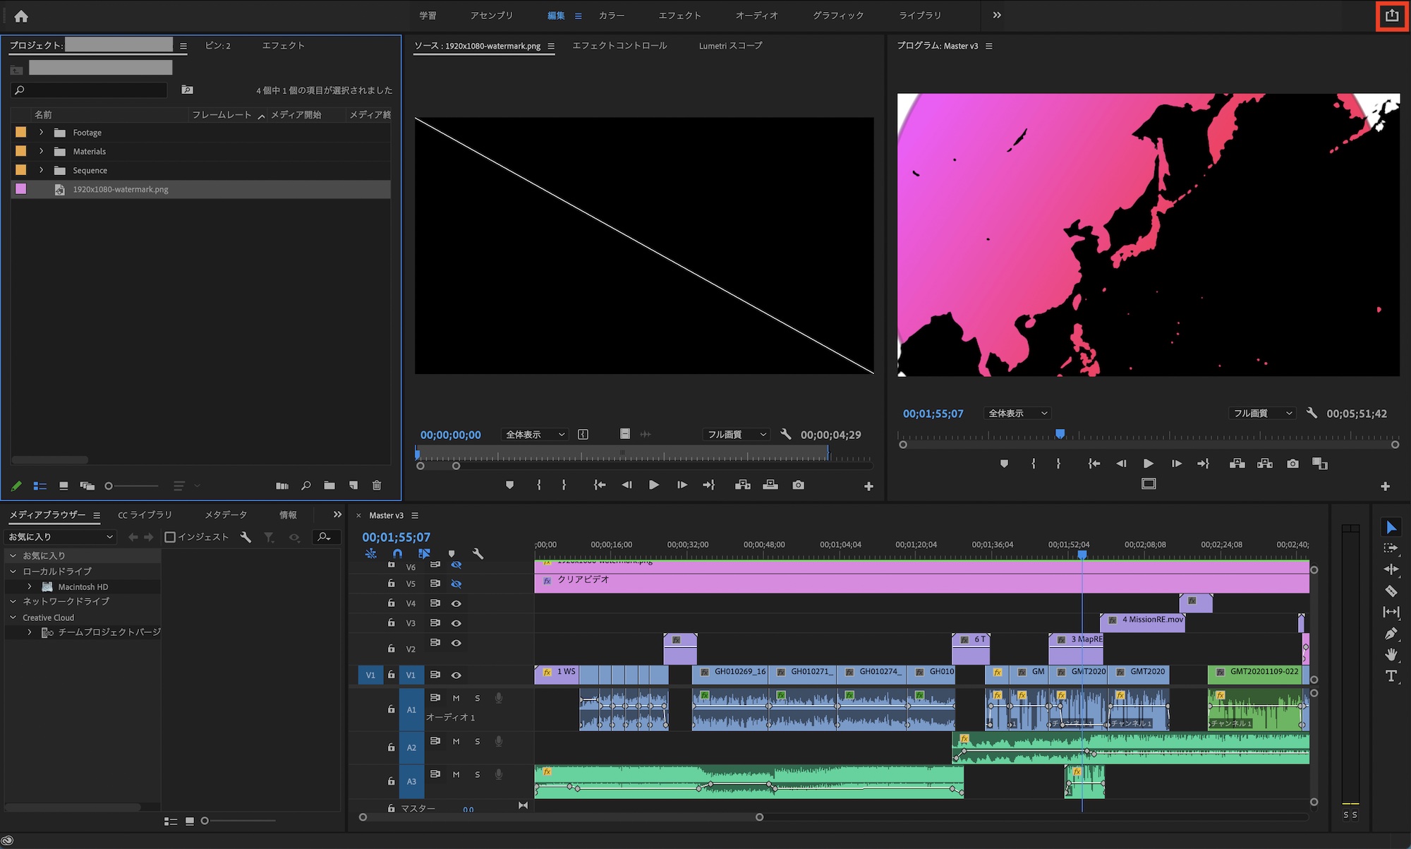Open the Lumetri スコープ panel tab
Screen dimensions: 1411x849
730,45
